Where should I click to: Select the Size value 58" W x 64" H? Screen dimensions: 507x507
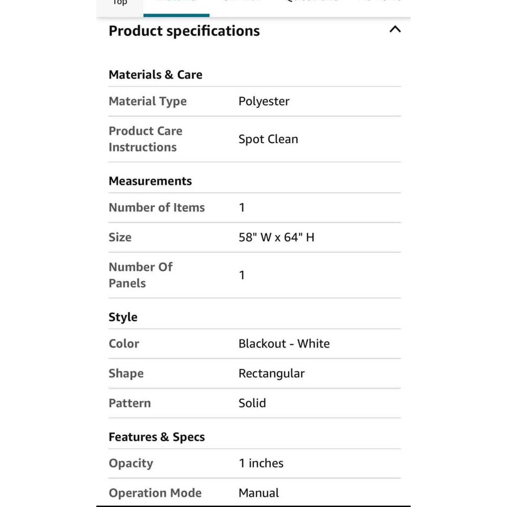[x=276, y=237]
